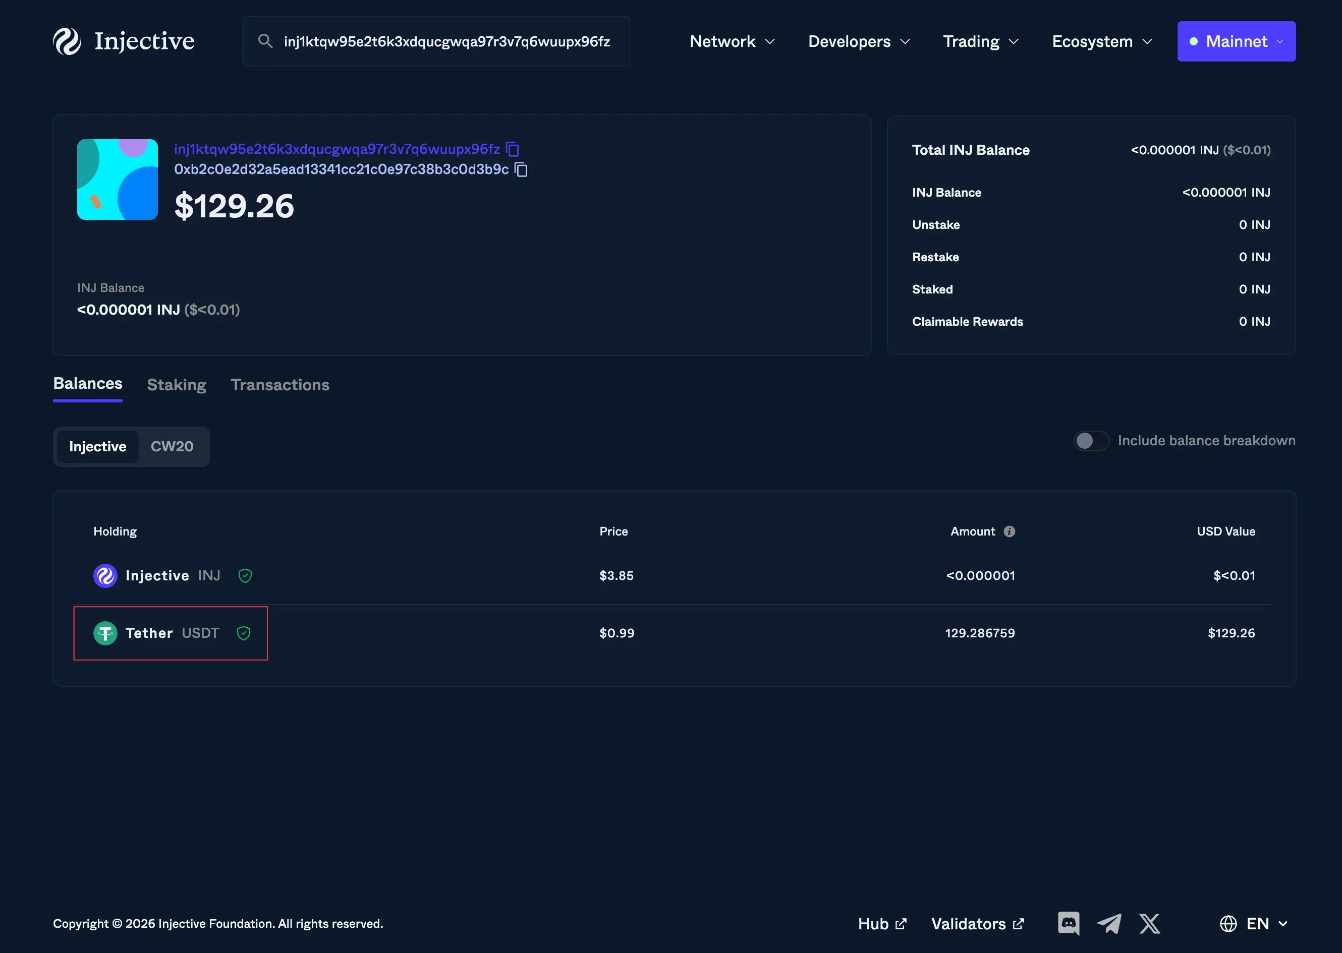Screen dimensions: 1342x953
Task: Open the Mainnet network selector
Action: tap(1237, 41)
